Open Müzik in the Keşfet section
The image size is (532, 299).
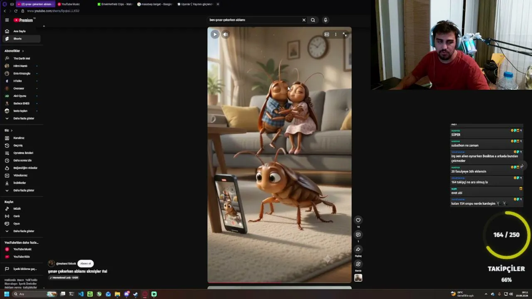coord(21,208)
